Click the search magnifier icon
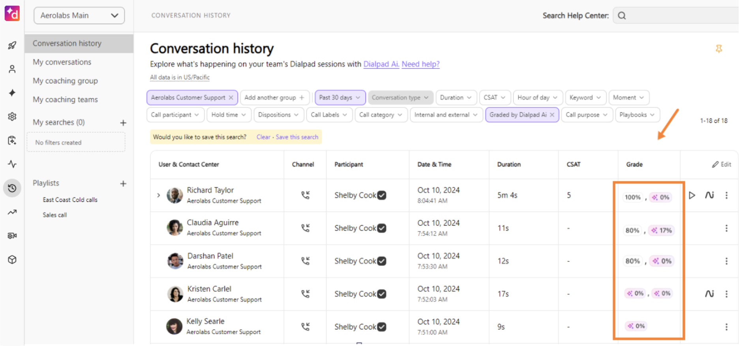The image size is (739, 346). 622,15
